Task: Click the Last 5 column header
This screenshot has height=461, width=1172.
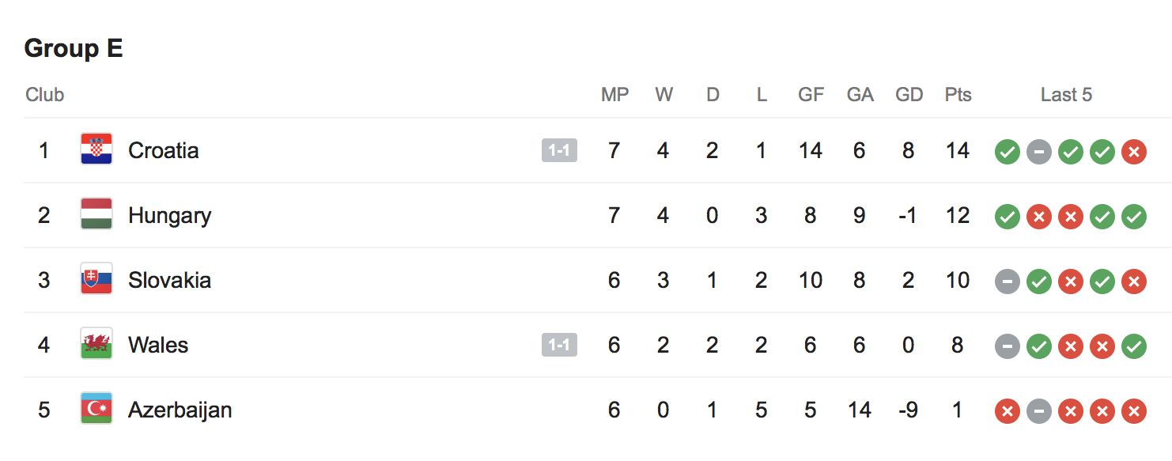Action: 1066,95
